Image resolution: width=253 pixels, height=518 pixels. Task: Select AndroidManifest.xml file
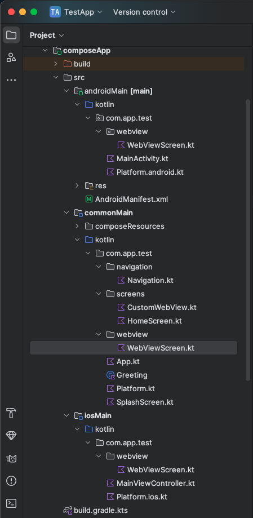click(x=127, y=199)
